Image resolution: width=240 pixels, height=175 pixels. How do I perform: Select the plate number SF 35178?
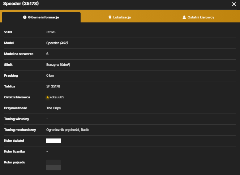pyautogui.click(x=53, y=86)
